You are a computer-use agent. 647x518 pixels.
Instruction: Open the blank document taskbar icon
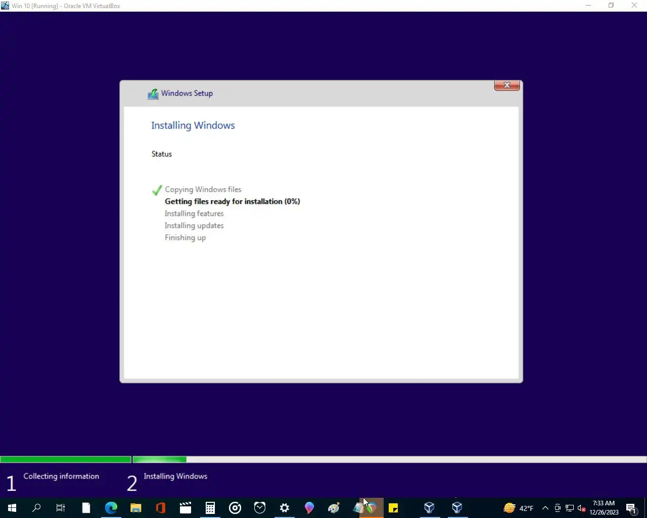coord(86,508)
